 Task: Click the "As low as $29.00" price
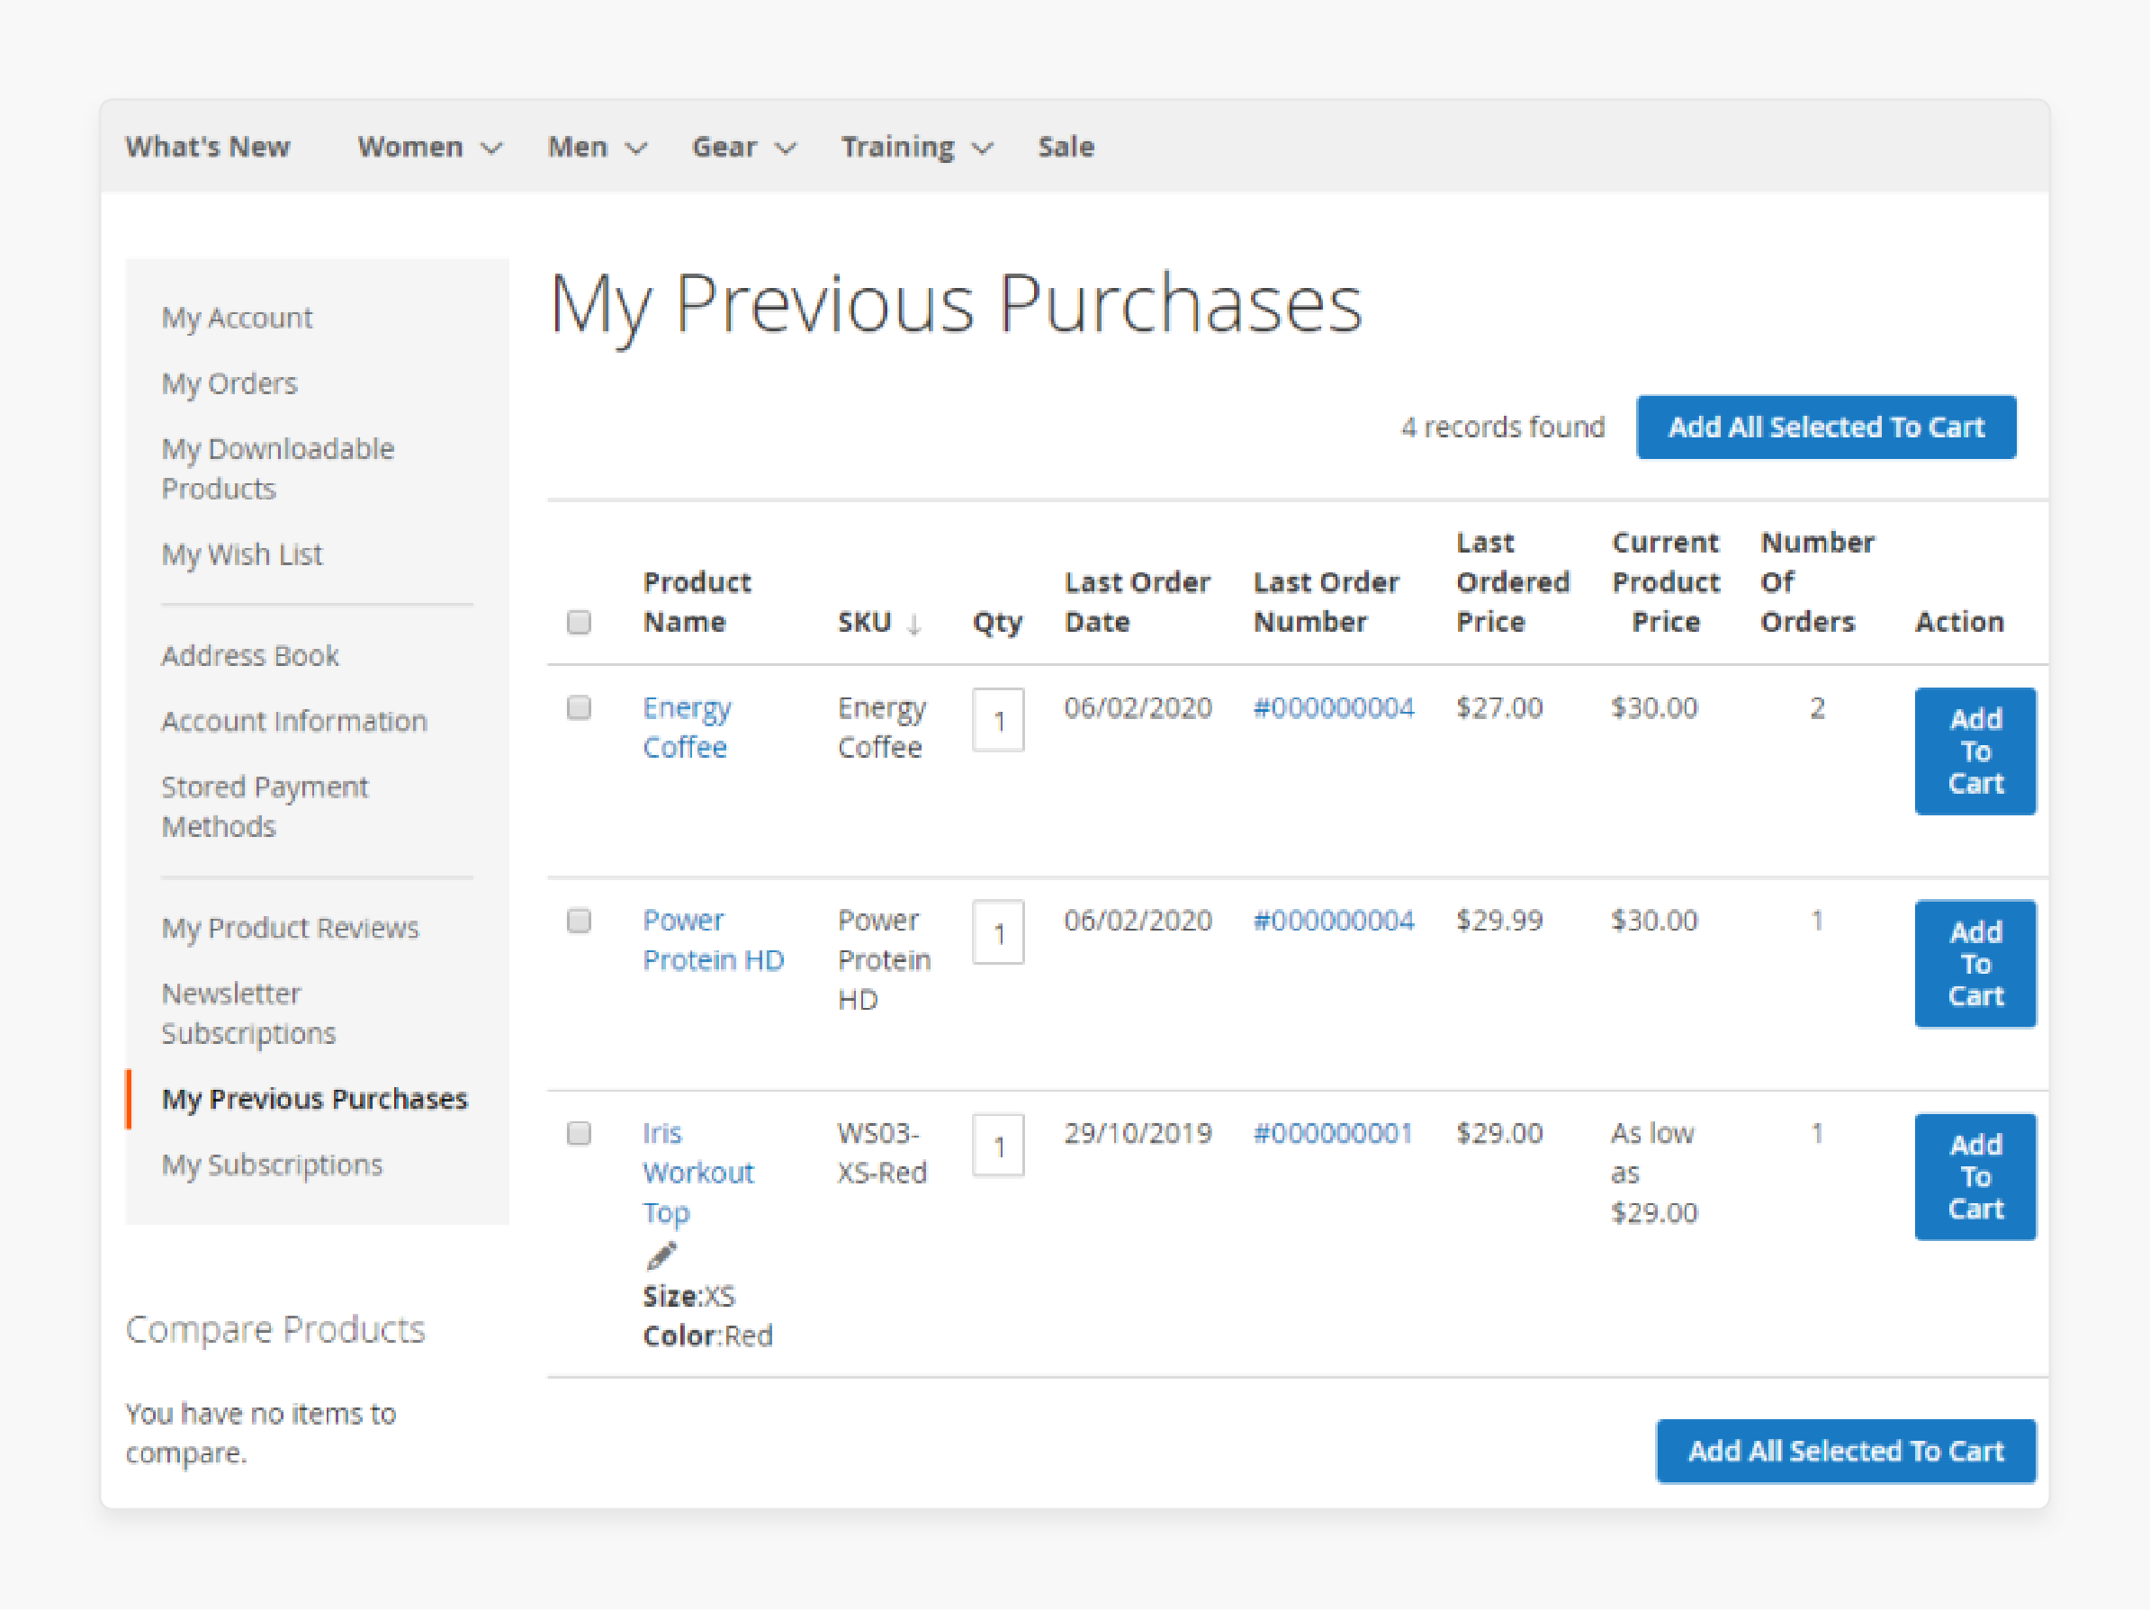pos(1654,1173)
